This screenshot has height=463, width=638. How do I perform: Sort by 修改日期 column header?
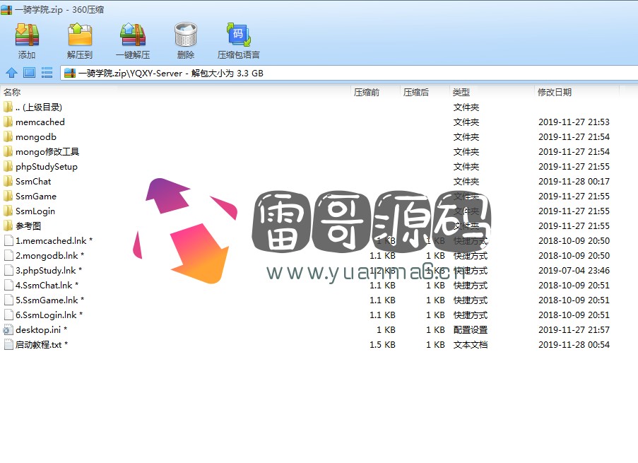555,92
